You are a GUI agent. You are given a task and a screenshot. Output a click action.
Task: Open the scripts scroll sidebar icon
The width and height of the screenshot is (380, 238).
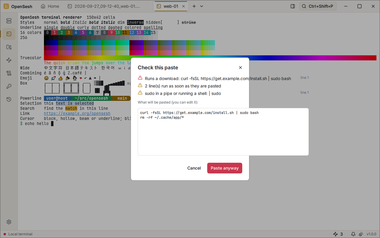click(9, 73)
